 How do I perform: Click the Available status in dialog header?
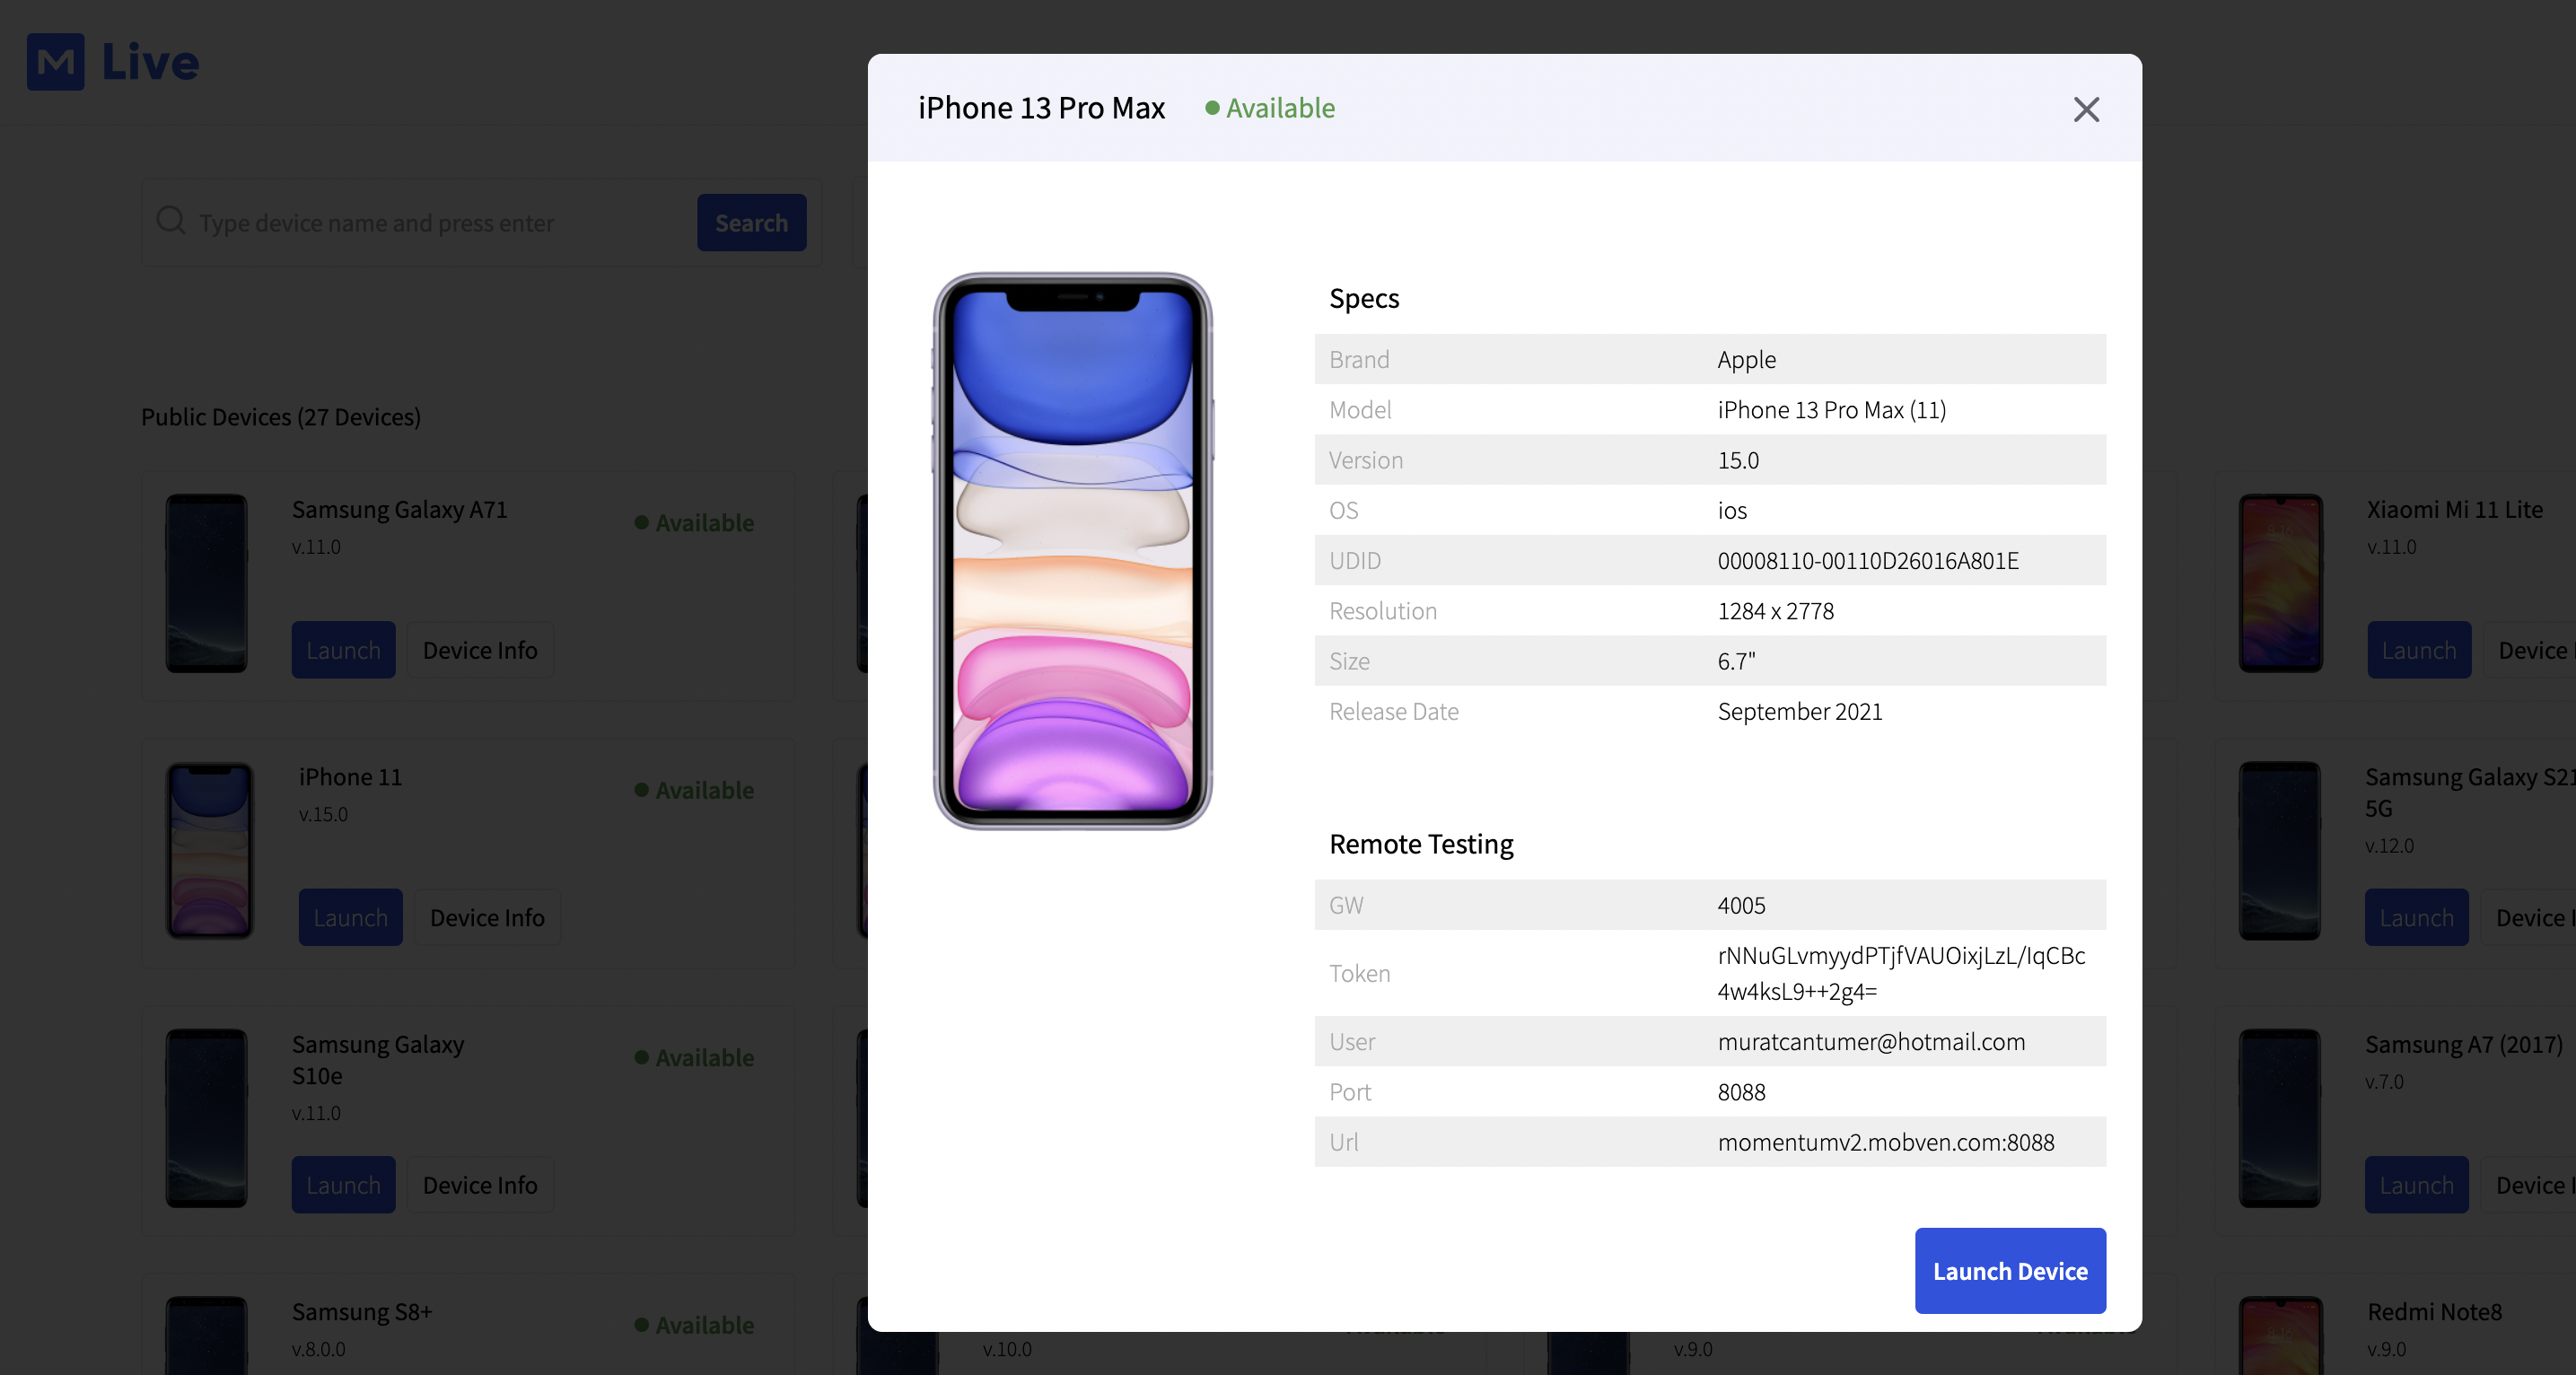click(x=1270, y=108)
